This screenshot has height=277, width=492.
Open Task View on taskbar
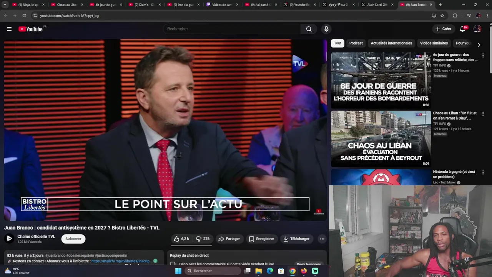click(x=248, y=271)
